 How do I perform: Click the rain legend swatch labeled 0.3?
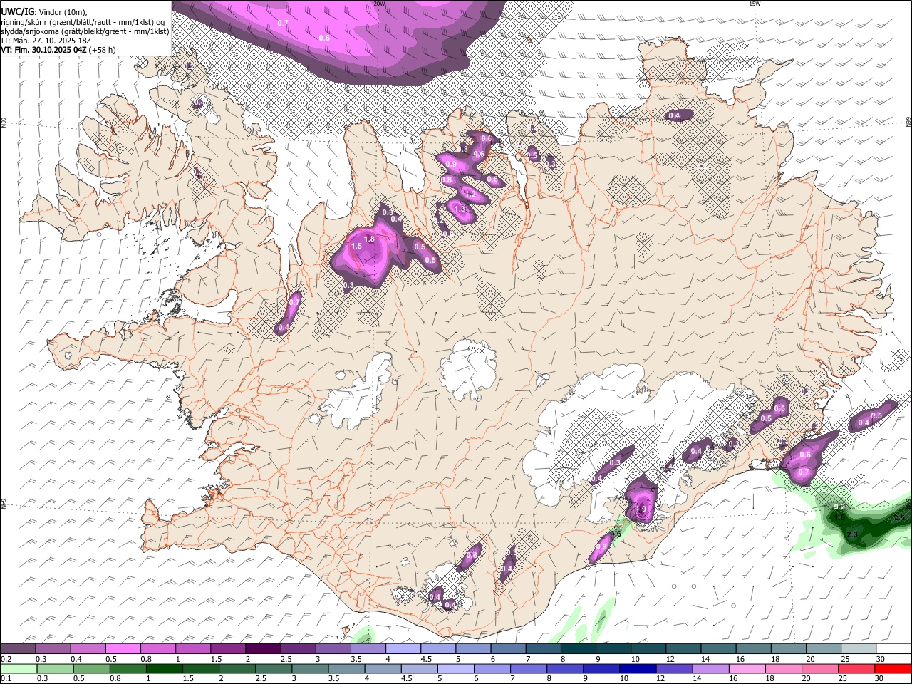55,669
